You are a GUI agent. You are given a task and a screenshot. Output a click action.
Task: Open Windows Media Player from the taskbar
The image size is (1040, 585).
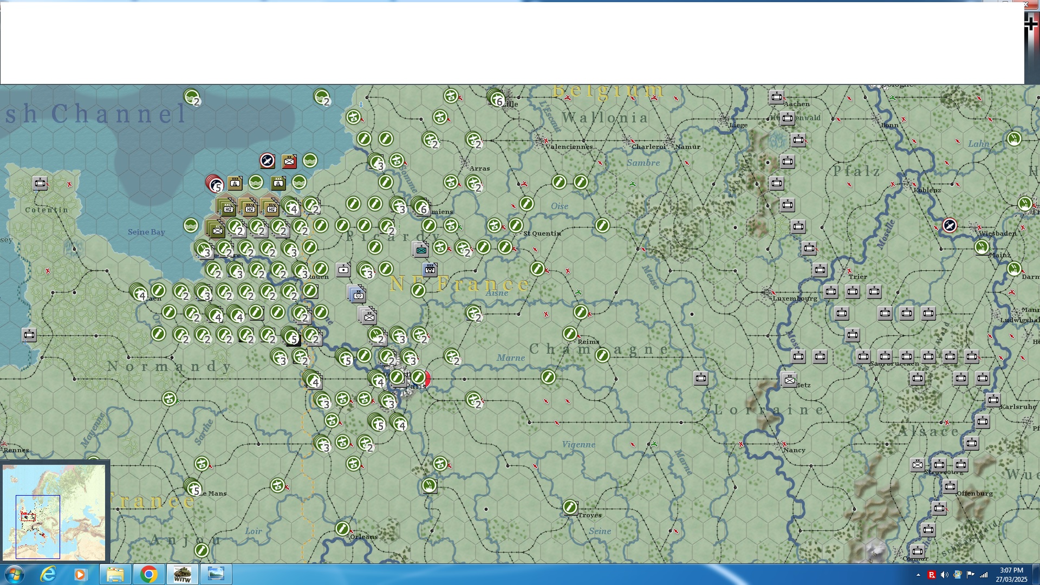80,574
